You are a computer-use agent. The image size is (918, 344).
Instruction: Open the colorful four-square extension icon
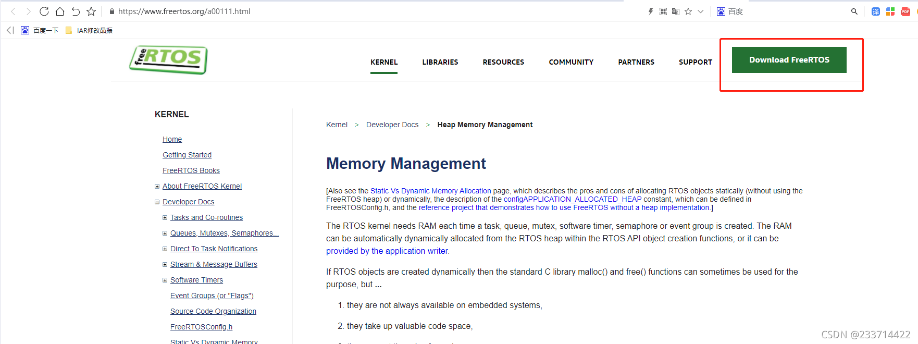pos(890,11)
